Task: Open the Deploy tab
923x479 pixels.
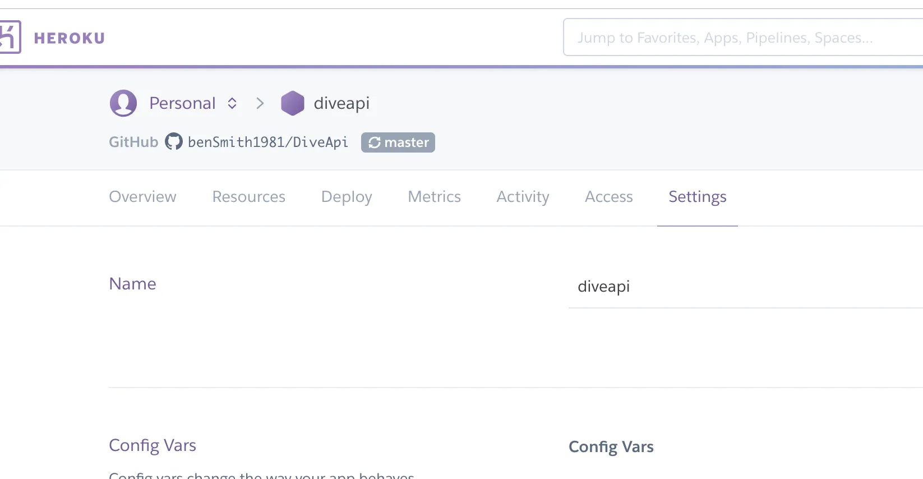Action: 347,197
